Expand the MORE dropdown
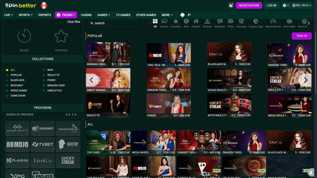The height and width of the screenshot is (178, 317). [x=167, y=15]
